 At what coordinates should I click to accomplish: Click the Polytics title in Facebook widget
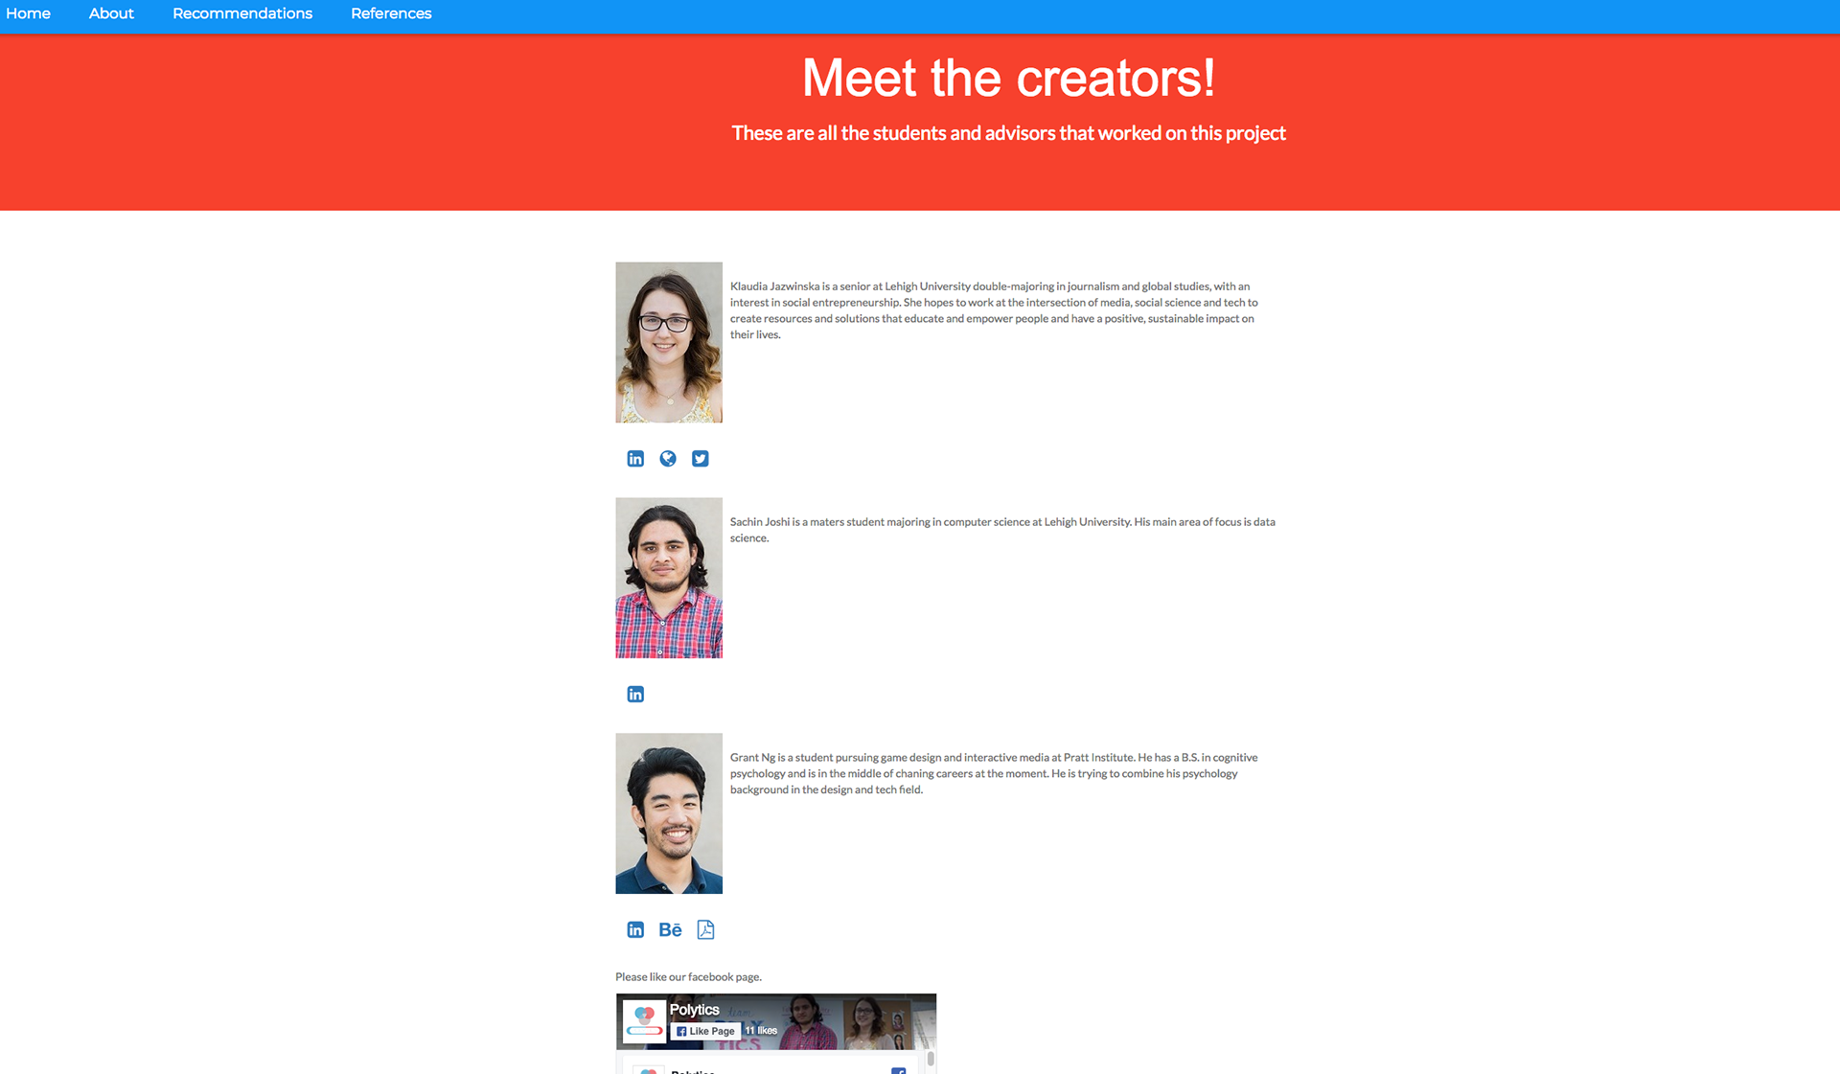click(695, 1010)
